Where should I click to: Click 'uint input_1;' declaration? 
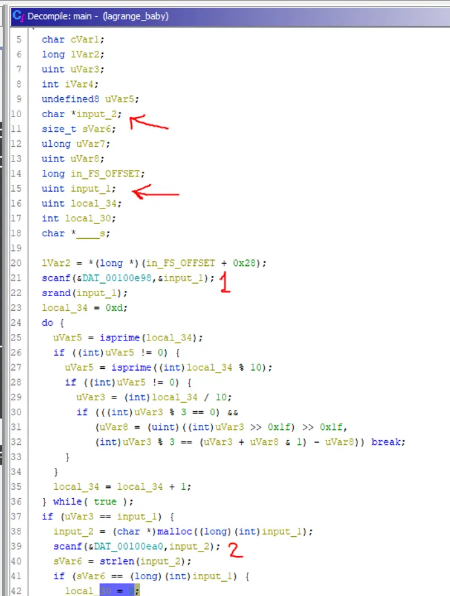[x=78, y=189]
